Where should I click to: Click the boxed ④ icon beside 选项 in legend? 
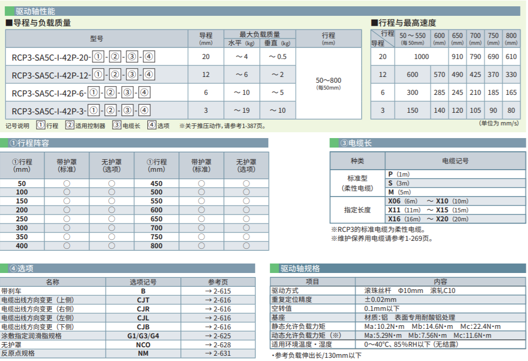point(152,125)
